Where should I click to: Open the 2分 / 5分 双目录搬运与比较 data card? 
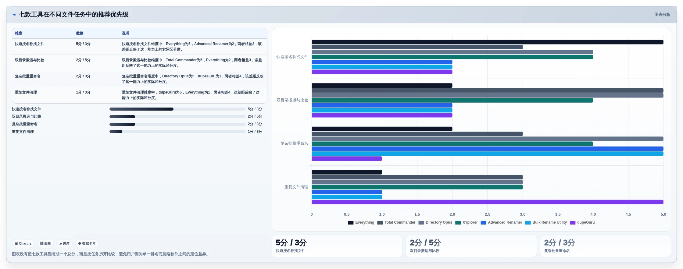pyautogui.click(x=471, y=246)
